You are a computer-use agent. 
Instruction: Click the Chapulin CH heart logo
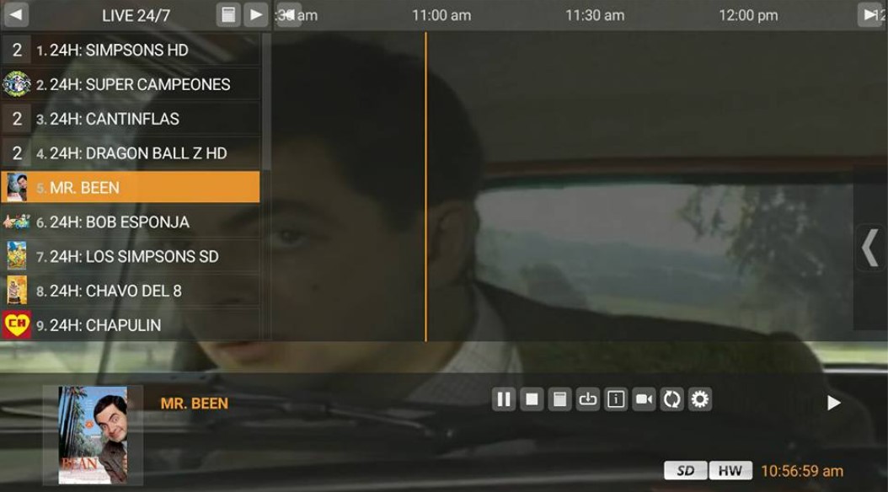tap(16, 324)
